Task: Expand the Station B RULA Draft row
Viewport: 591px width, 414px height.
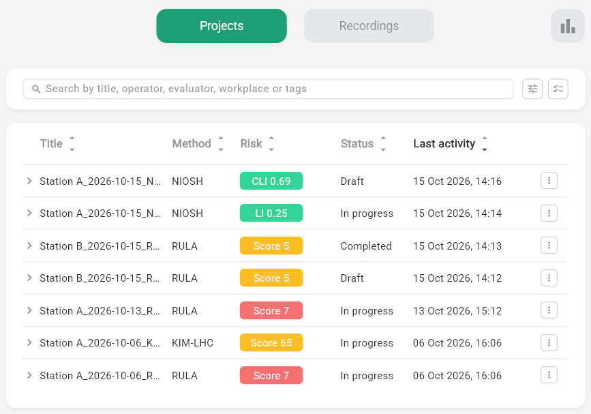Action: (x=29, y=278)
